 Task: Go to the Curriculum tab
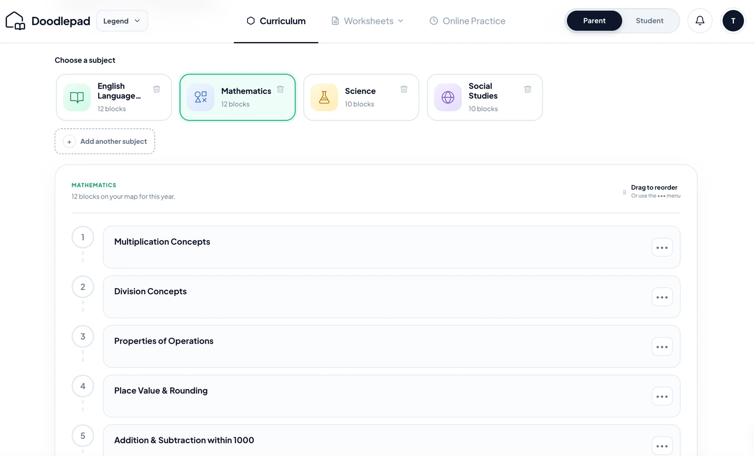pos(276,21)
